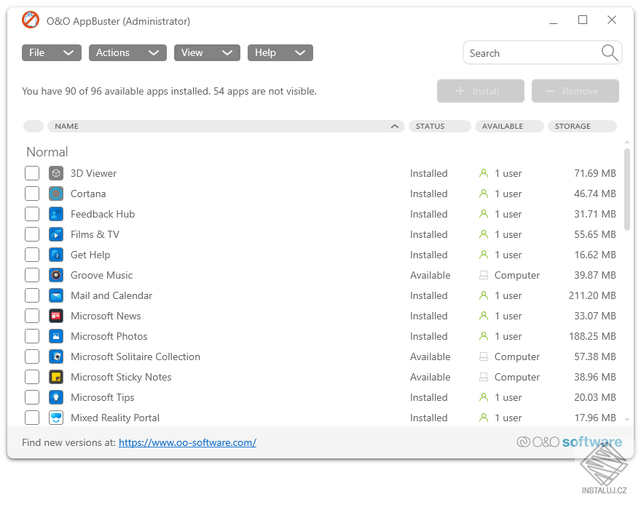This screenshot has width=641, height=510.
Task: Check the Cortana checkbox
Action: [32, 194]
